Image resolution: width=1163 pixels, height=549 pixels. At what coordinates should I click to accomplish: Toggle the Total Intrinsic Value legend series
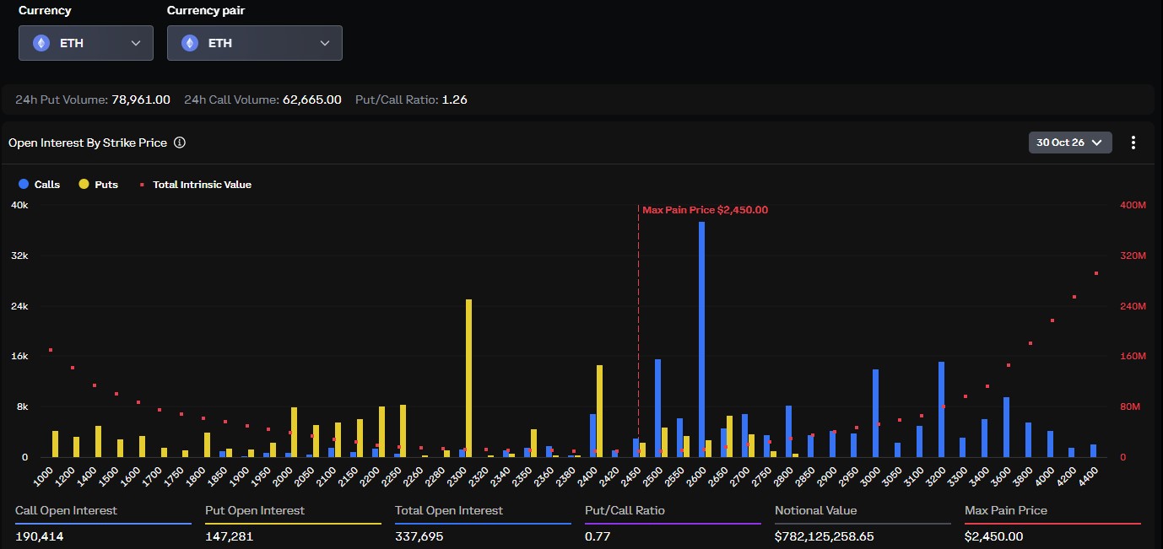(x=195, y=184)
